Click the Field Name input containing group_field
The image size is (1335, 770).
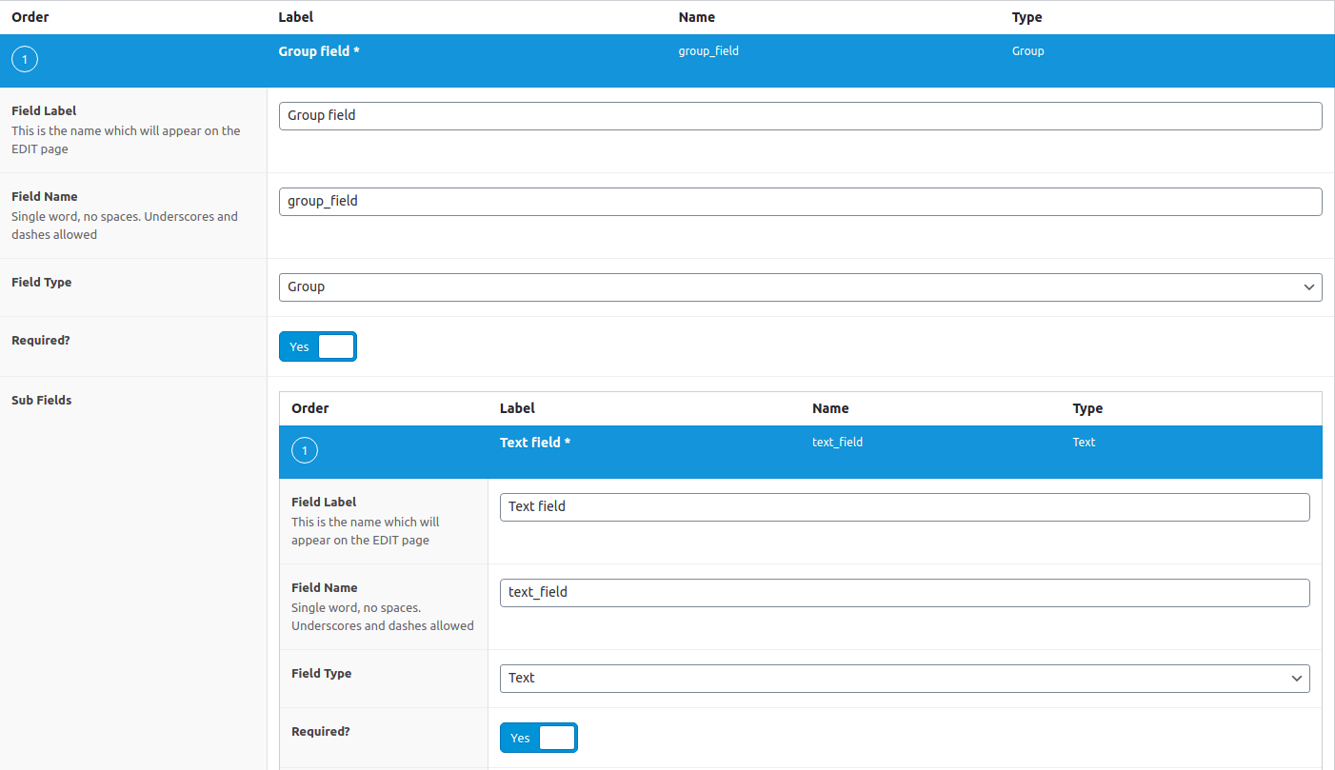(x=800, y=201)
